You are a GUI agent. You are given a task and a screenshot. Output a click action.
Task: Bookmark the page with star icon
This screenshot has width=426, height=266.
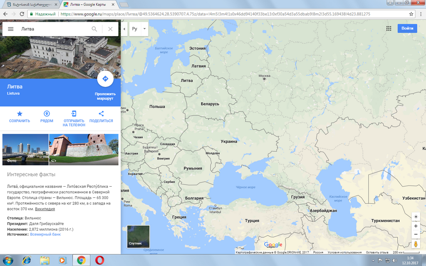point(411,14)
